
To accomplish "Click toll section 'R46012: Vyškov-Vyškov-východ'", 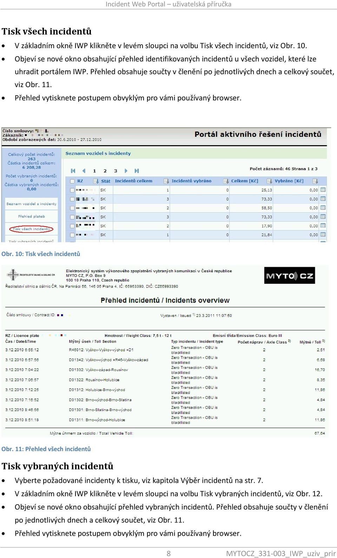I will click(x=98, y=350).
